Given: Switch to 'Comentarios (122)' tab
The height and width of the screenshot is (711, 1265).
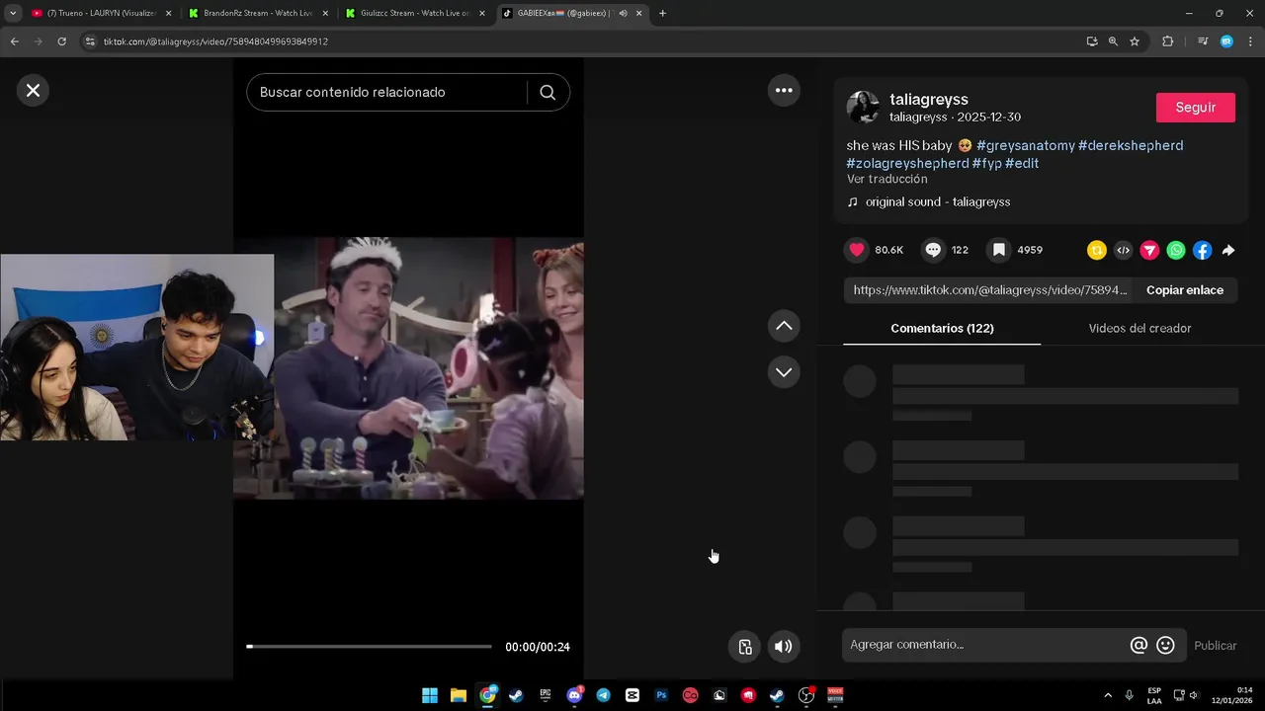Looking at the screenshot, I should 942,328.
